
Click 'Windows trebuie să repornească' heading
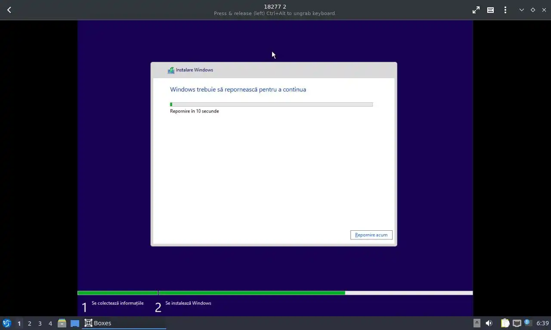(x=238, y=89)
